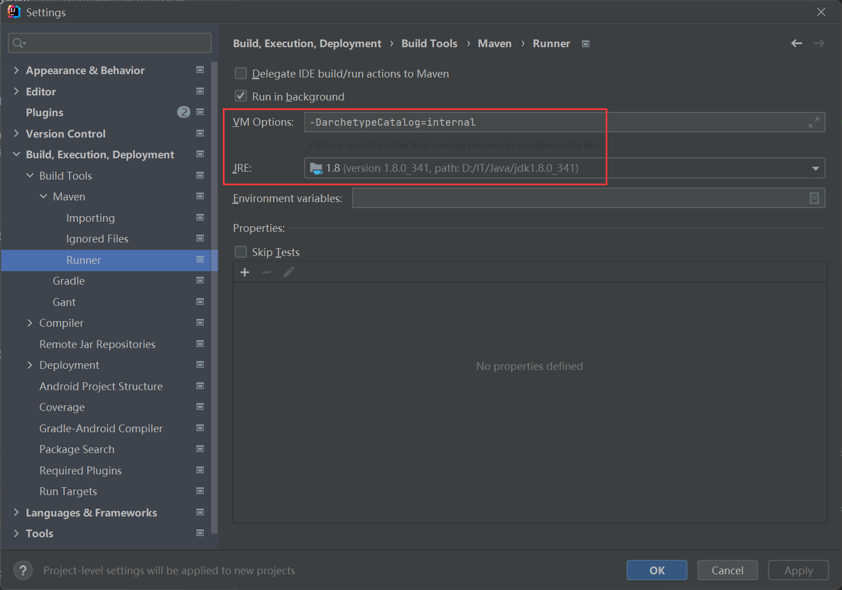Expand Languages & Frameworks section
The width and height of the screenshot is (842, 590).
[x=16, y=513]
